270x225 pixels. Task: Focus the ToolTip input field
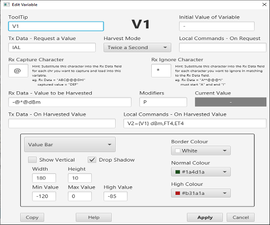click(56, 26)
